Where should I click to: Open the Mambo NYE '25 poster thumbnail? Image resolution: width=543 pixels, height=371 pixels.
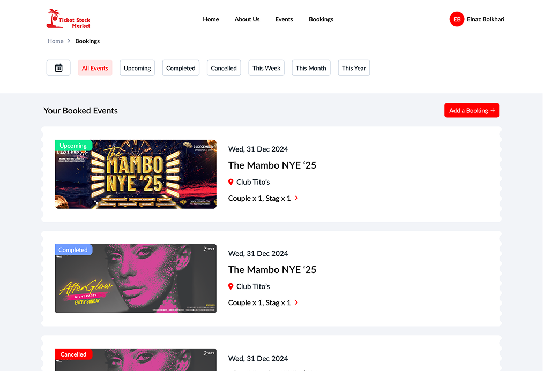[136, 174]
